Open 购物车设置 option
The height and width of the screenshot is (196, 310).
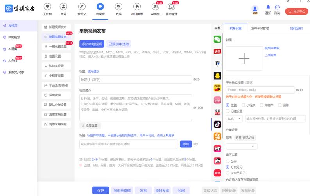[56, 66]
